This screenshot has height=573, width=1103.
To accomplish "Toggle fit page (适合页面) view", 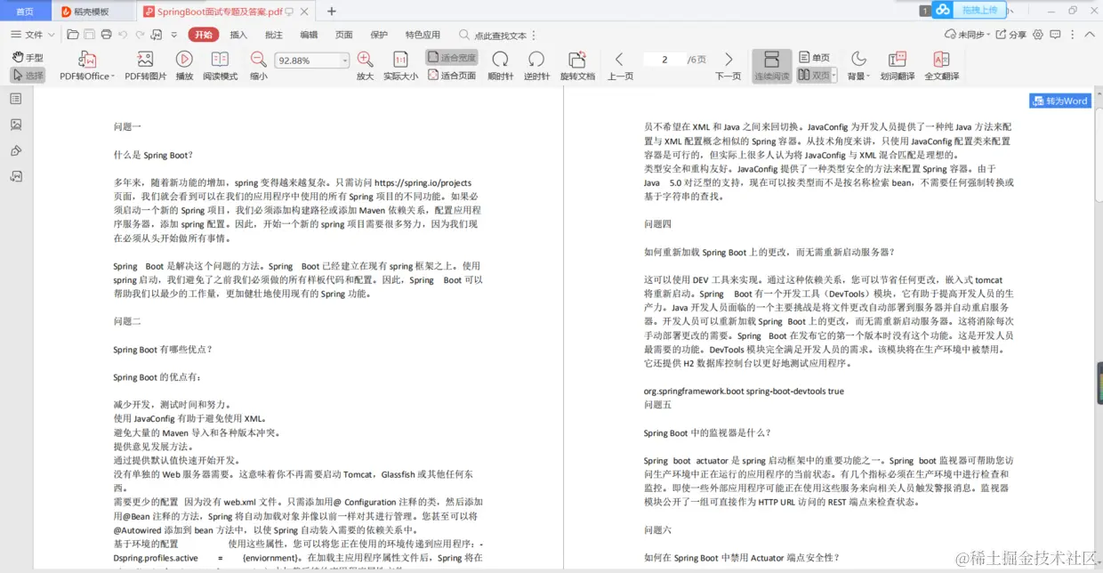I will point(452,76).
